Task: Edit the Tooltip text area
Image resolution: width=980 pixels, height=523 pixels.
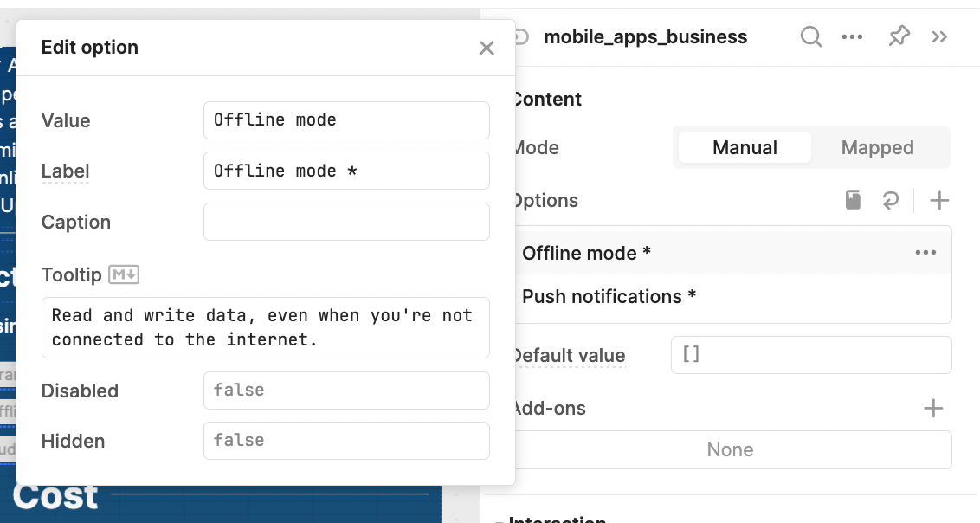Action: pyautogui.click(x=266, y=328)
